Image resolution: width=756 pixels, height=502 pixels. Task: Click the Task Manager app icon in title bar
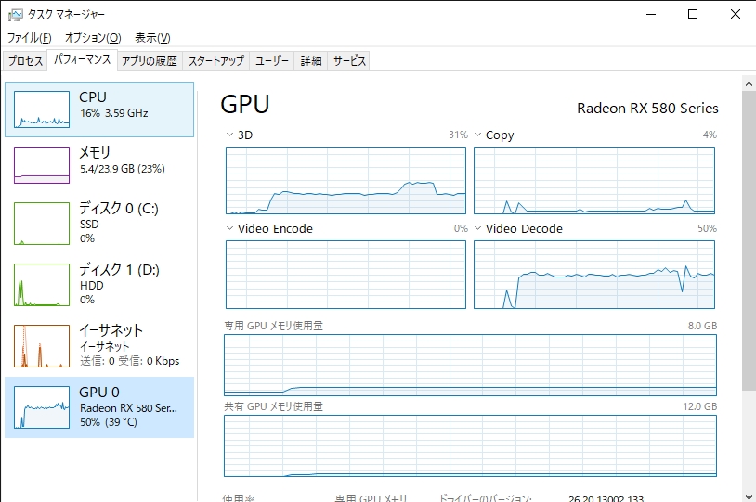pos(16,15)
